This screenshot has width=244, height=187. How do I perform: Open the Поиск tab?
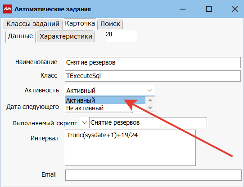pos(110,24)
